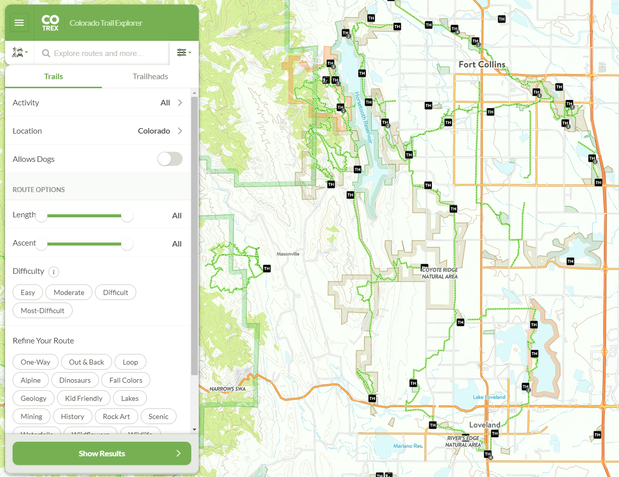The height and width of the screenshot is (477, 619).
Task: Enable the Allows Dogs toggle
Action: coord(170,158)
